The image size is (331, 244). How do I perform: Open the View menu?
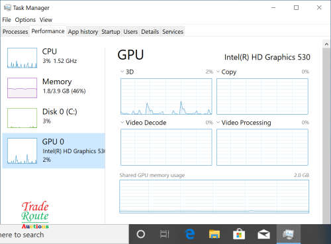46,20
